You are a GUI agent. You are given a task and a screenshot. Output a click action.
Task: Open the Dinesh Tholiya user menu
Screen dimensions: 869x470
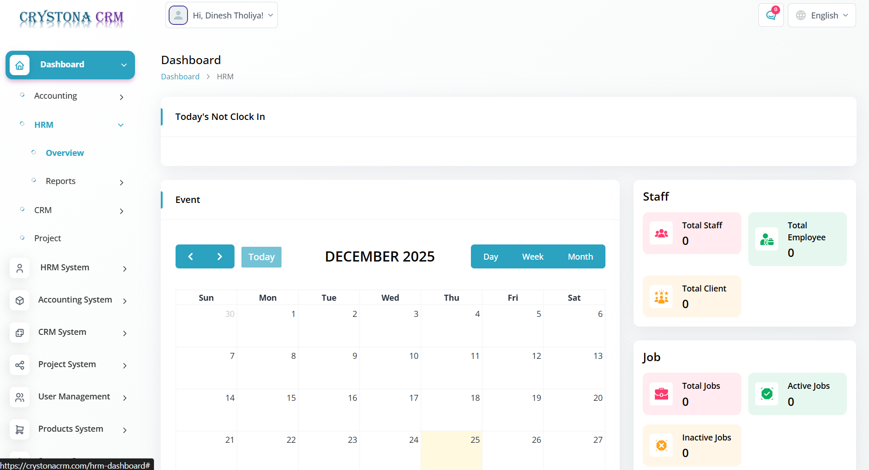(x=222, y=15)
